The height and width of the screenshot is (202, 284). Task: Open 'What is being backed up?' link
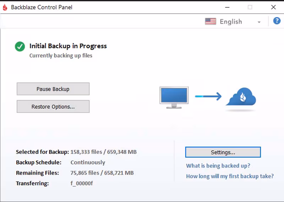(218, 165)
